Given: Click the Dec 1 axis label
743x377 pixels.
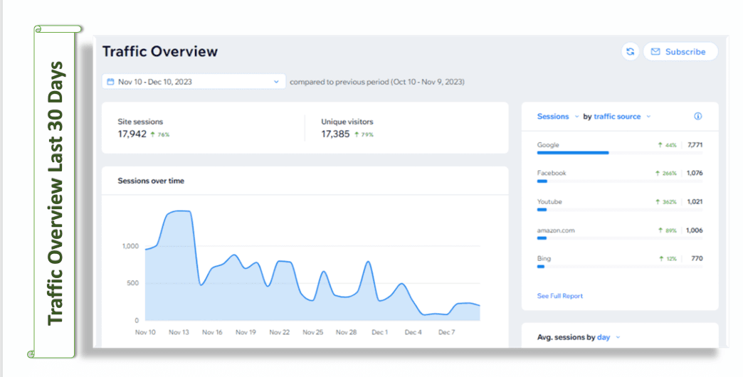Looking at the screenshot, I should point(379,332).
